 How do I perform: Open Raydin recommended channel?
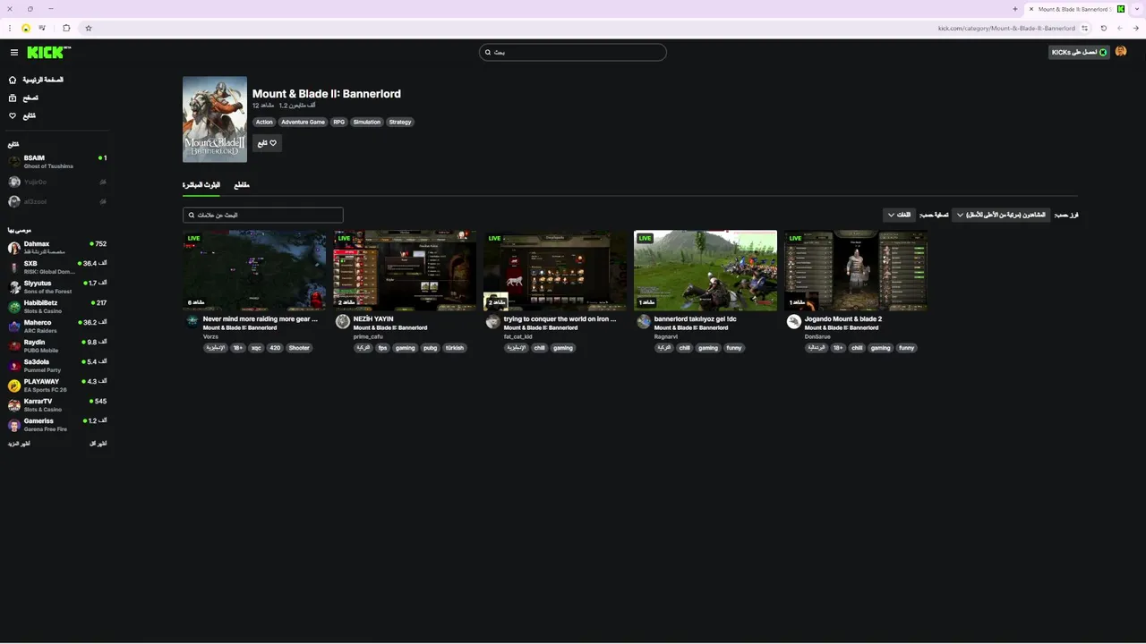[x=57, y=345]
